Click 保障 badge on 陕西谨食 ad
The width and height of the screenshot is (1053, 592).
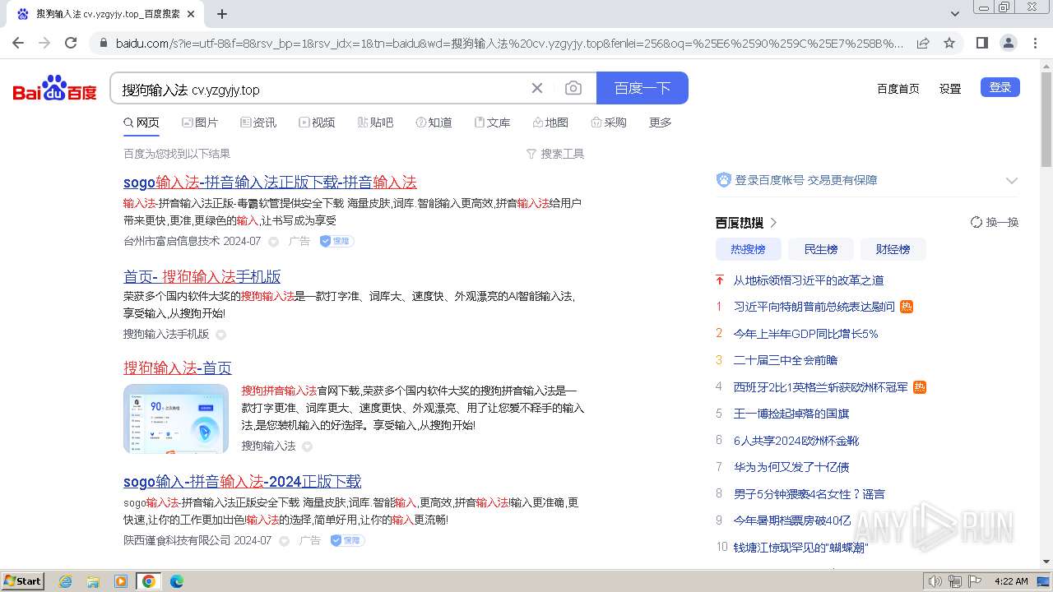(x=347, y=540)
